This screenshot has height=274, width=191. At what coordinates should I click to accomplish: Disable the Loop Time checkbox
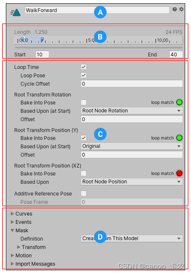84,67
